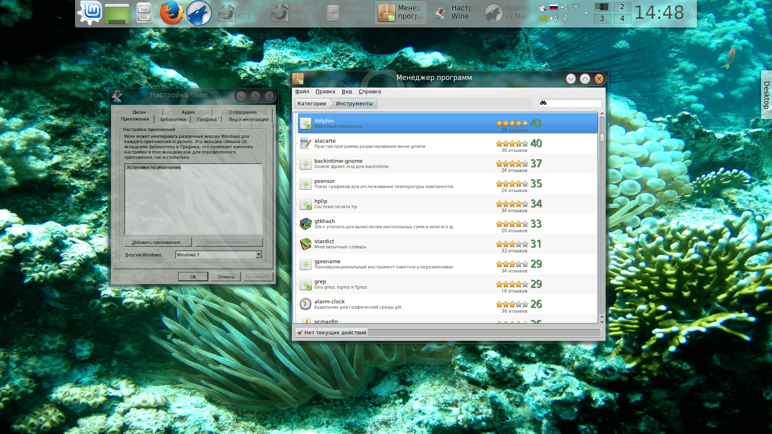Expand hidden system tray icons arrow
The height and width of the screenshot is (434, 772).
click(586, 13)
